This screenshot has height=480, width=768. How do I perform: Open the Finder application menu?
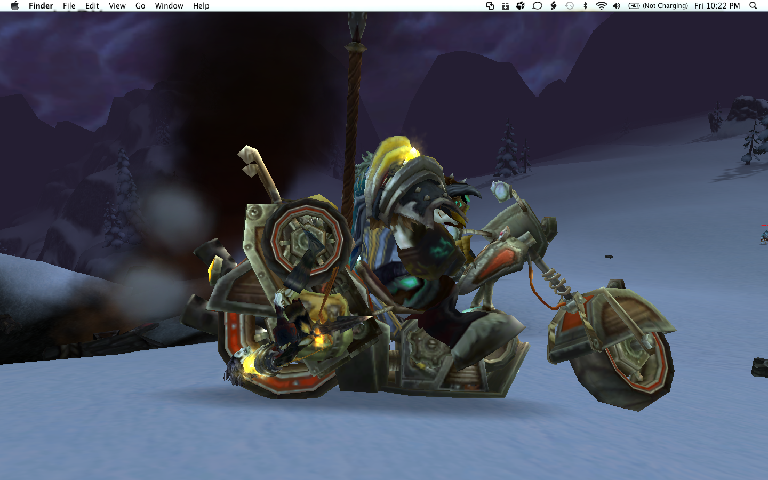coord(41,6)
